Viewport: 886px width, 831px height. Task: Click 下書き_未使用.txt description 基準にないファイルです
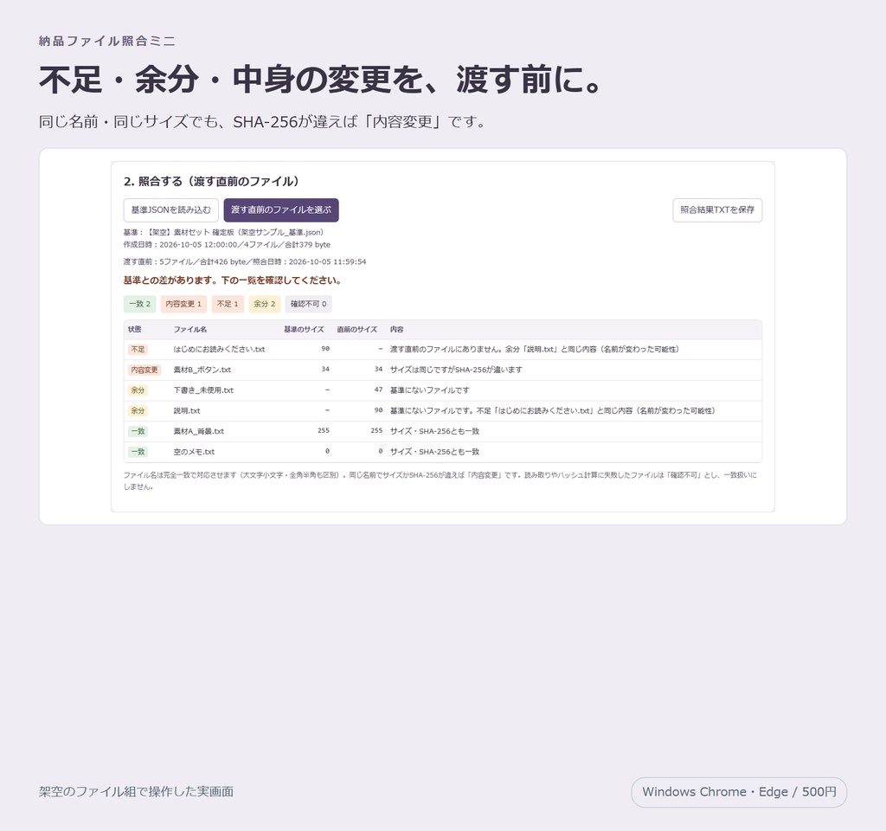point(429,390)
